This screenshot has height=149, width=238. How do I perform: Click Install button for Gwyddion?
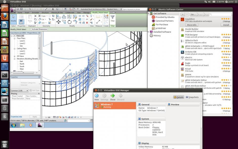click(226, 25)
